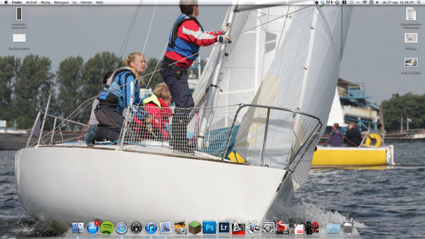Open iPhoto from the dock
The image size is (425, 239).
pyautogui.click(x=180, y=228)
